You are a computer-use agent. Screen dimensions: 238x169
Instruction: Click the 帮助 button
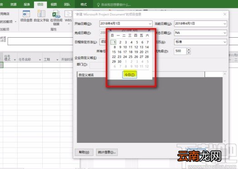pos(84,152)
